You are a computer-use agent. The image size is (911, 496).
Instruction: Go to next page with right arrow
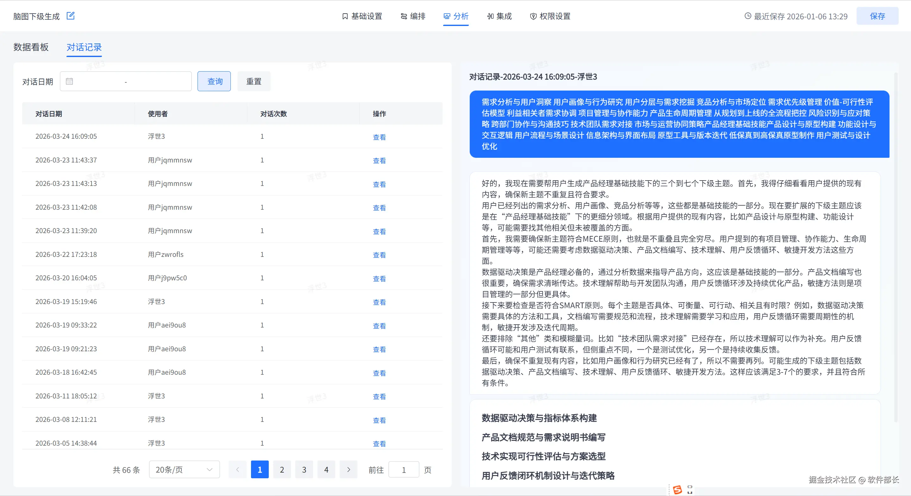pyautogui.click(x=348, y=469)
